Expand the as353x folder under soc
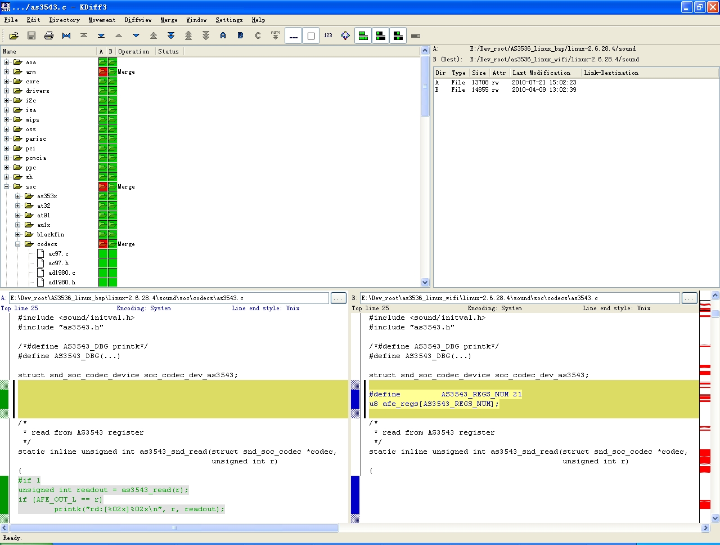The image size is (720, 545). pyautogui.click(x=18, y=196)
